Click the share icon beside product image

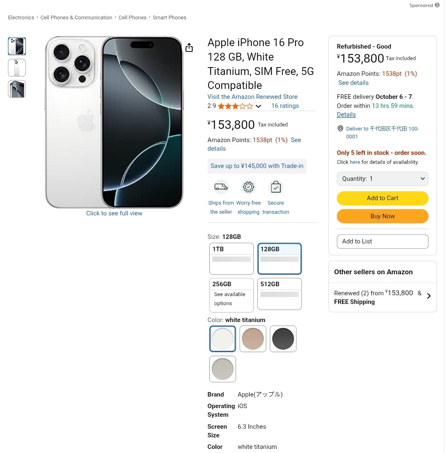(x=189, y=48)
